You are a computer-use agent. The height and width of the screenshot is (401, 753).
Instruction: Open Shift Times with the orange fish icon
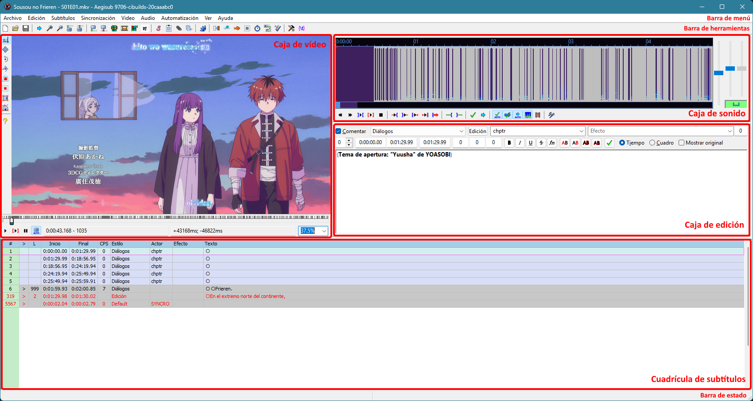pos(237,28)
